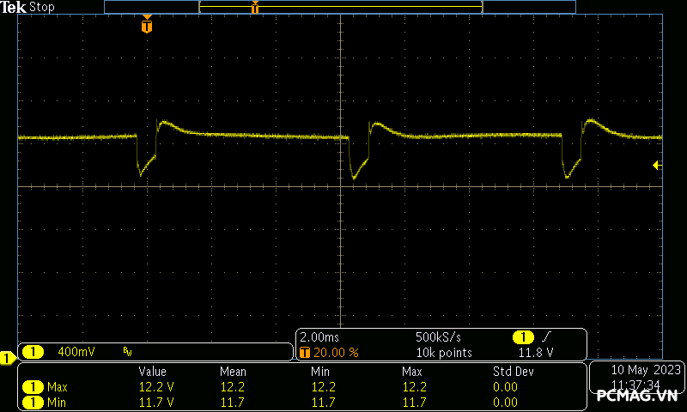Click the rising edge trigger slope symbol

tap(547, 337)
